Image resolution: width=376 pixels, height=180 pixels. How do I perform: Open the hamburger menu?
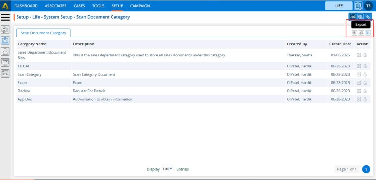[x=5, y=17]
